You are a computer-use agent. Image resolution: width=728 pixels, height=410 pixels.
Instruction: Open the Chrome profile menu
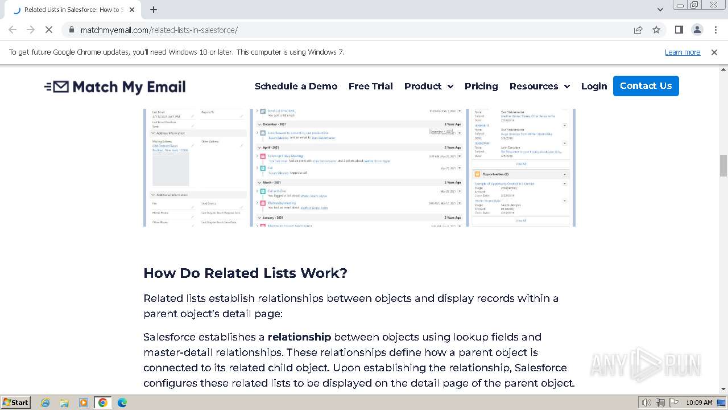[697, 30]
